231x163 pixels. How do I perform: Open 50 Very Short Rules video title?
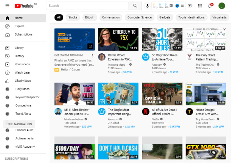click(165, 57)
